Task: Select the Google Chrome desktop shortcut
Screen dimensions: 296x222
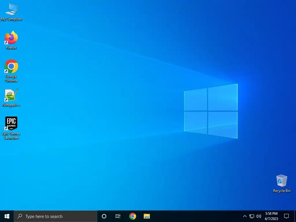Action: [11, 71]
